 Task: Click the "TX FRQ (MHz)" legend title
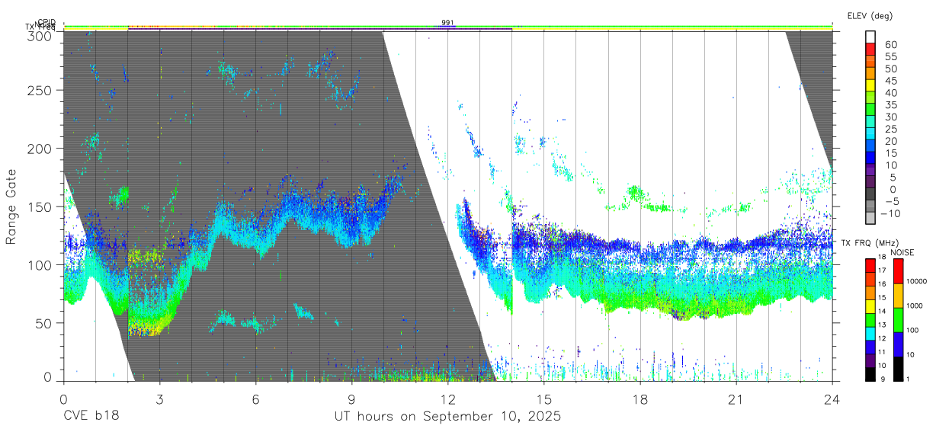(x=870, y=243)
